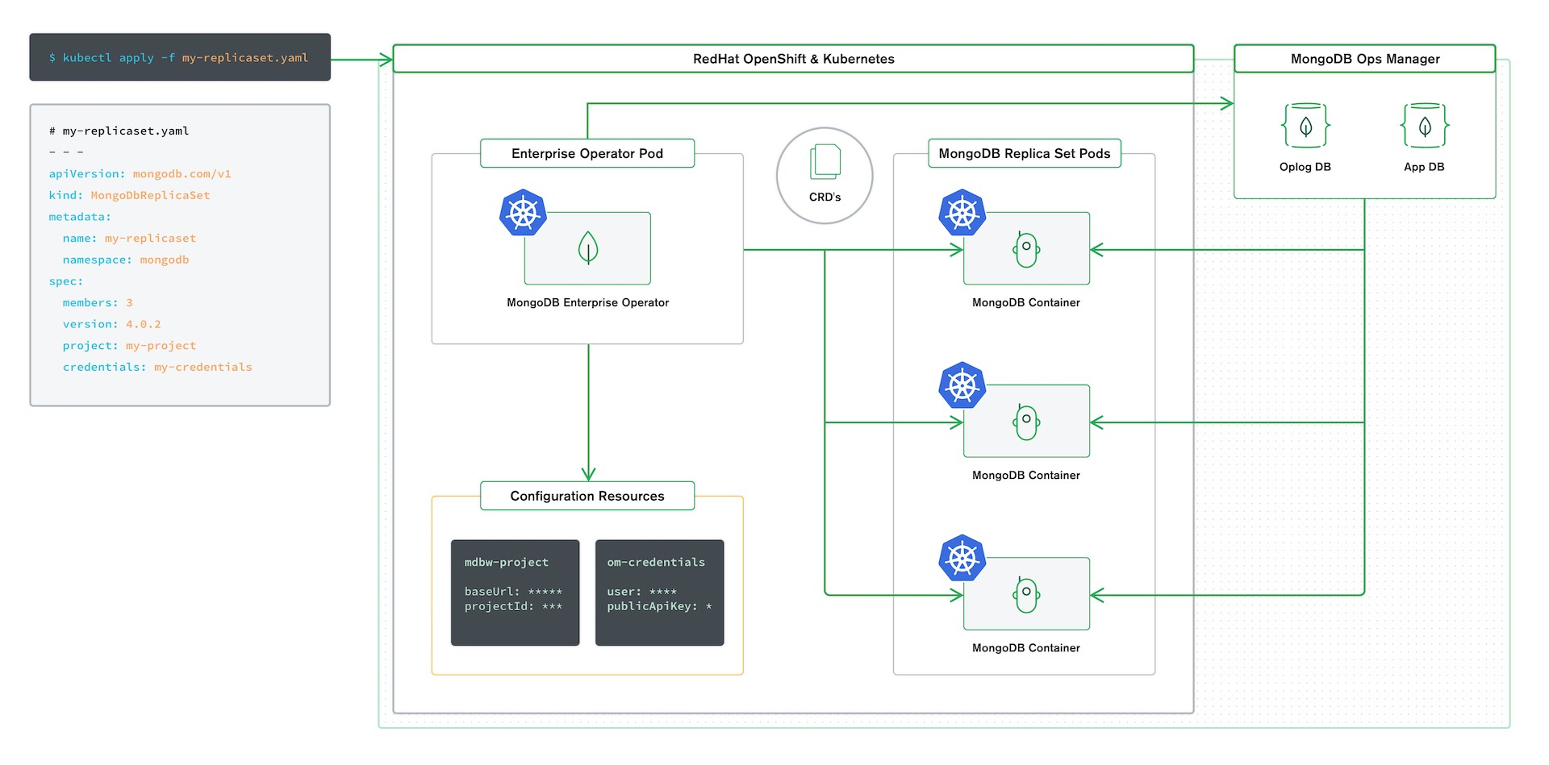Select the bottom MongoDB Container agent icon
The height and width of the screenshot is (765, 1549).
coord(1026,594)
